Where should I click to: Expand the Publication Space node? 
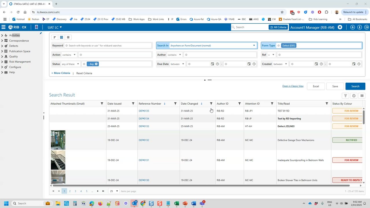2,51
